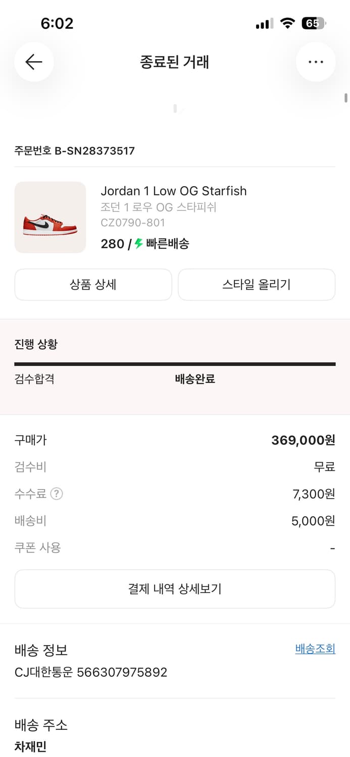
Task: Open the 종료된 거래 title tab
Action: point(175,62)
